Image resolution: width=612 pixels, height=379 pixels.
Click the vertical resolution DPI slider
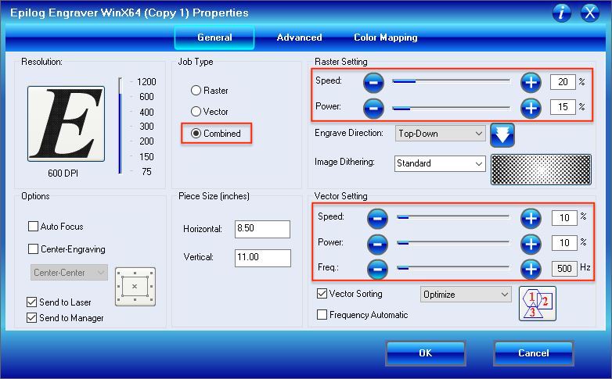[121, 126]
